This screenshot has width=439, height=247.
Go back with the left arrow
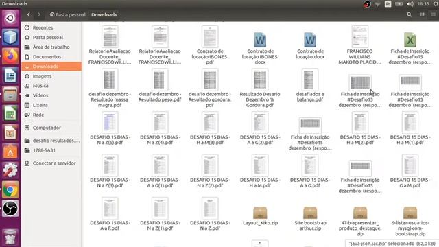[29, 14]
